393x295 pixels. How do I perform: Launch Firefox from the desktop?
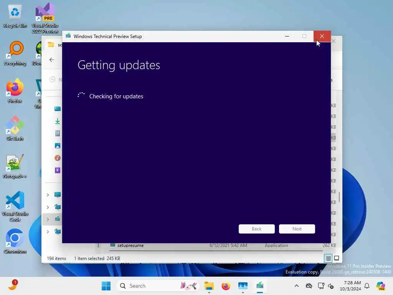pos(15,91)
